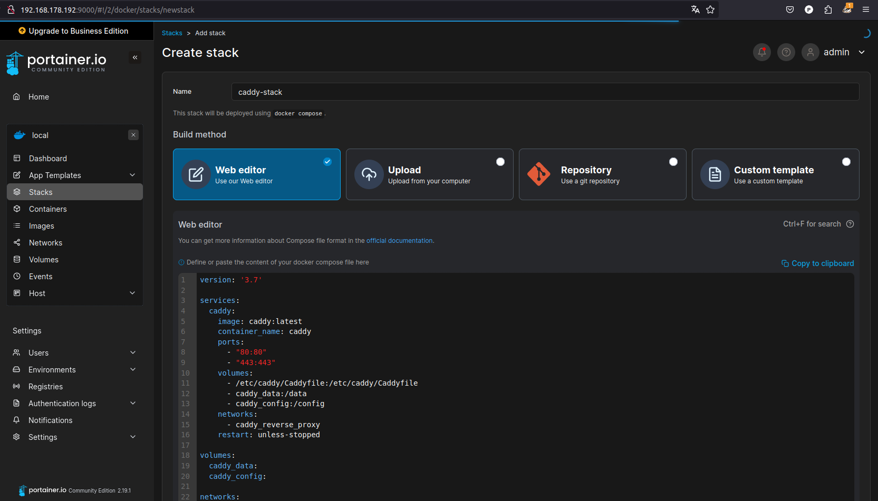Open Volumes from the sidebar
The width and height of the screenshot is (878, 501).
[44, 260]
